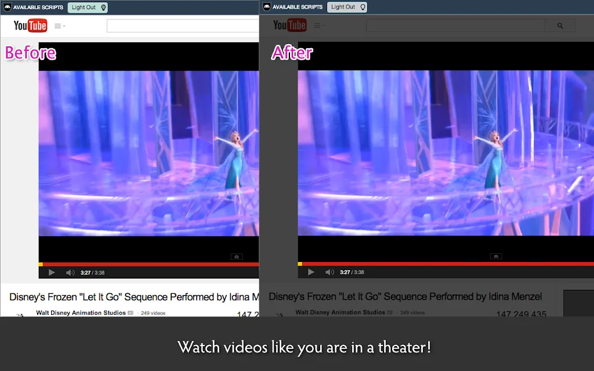
Task: Click verified badge beside channel name, Before panel
Action: click(131, 312)
